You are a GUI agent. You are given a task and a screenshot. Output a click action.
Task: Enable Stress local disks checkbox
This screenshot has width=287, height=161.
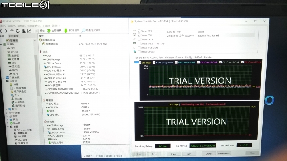[x=139, y=47]
